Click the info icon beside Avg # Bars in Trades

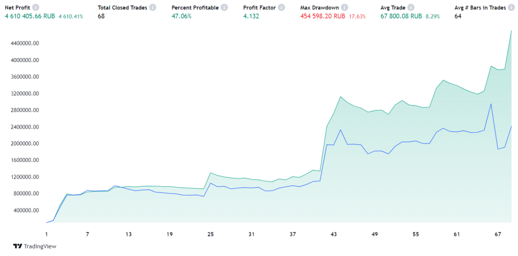coord(511,8)
